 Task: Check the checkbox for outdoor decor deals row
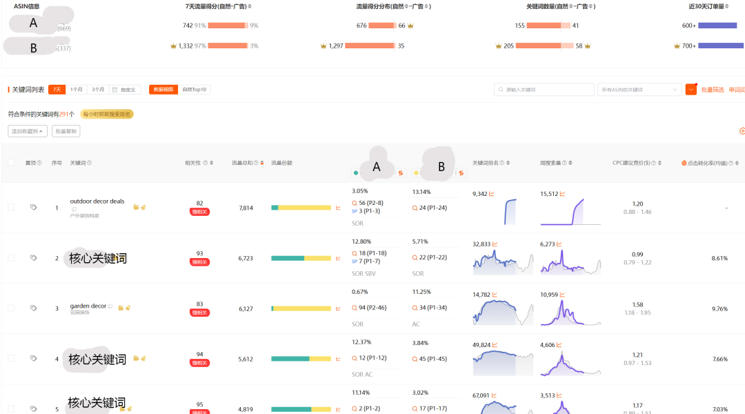pyautogui.click(x=10, y=207)
